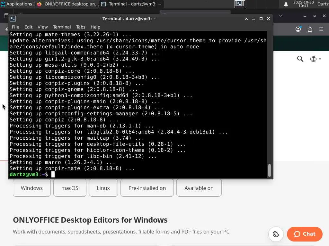Open the website language globe dropdown
The width and height of the screenshot is (329, 246).
(x=316, y=59)
